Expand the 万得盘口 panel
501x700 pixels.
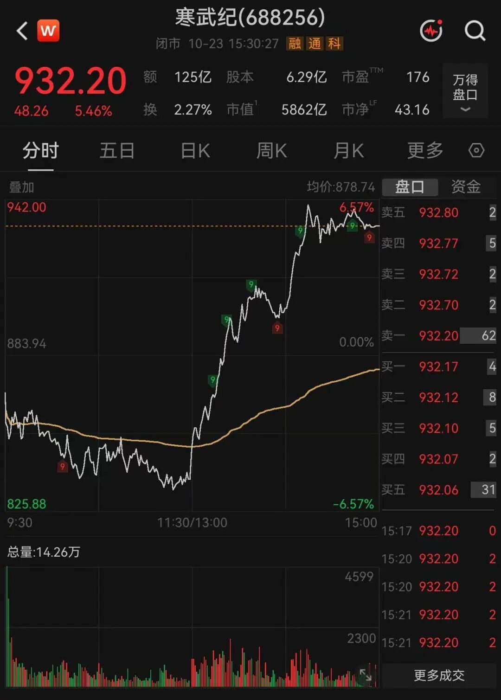pos(465,91)
